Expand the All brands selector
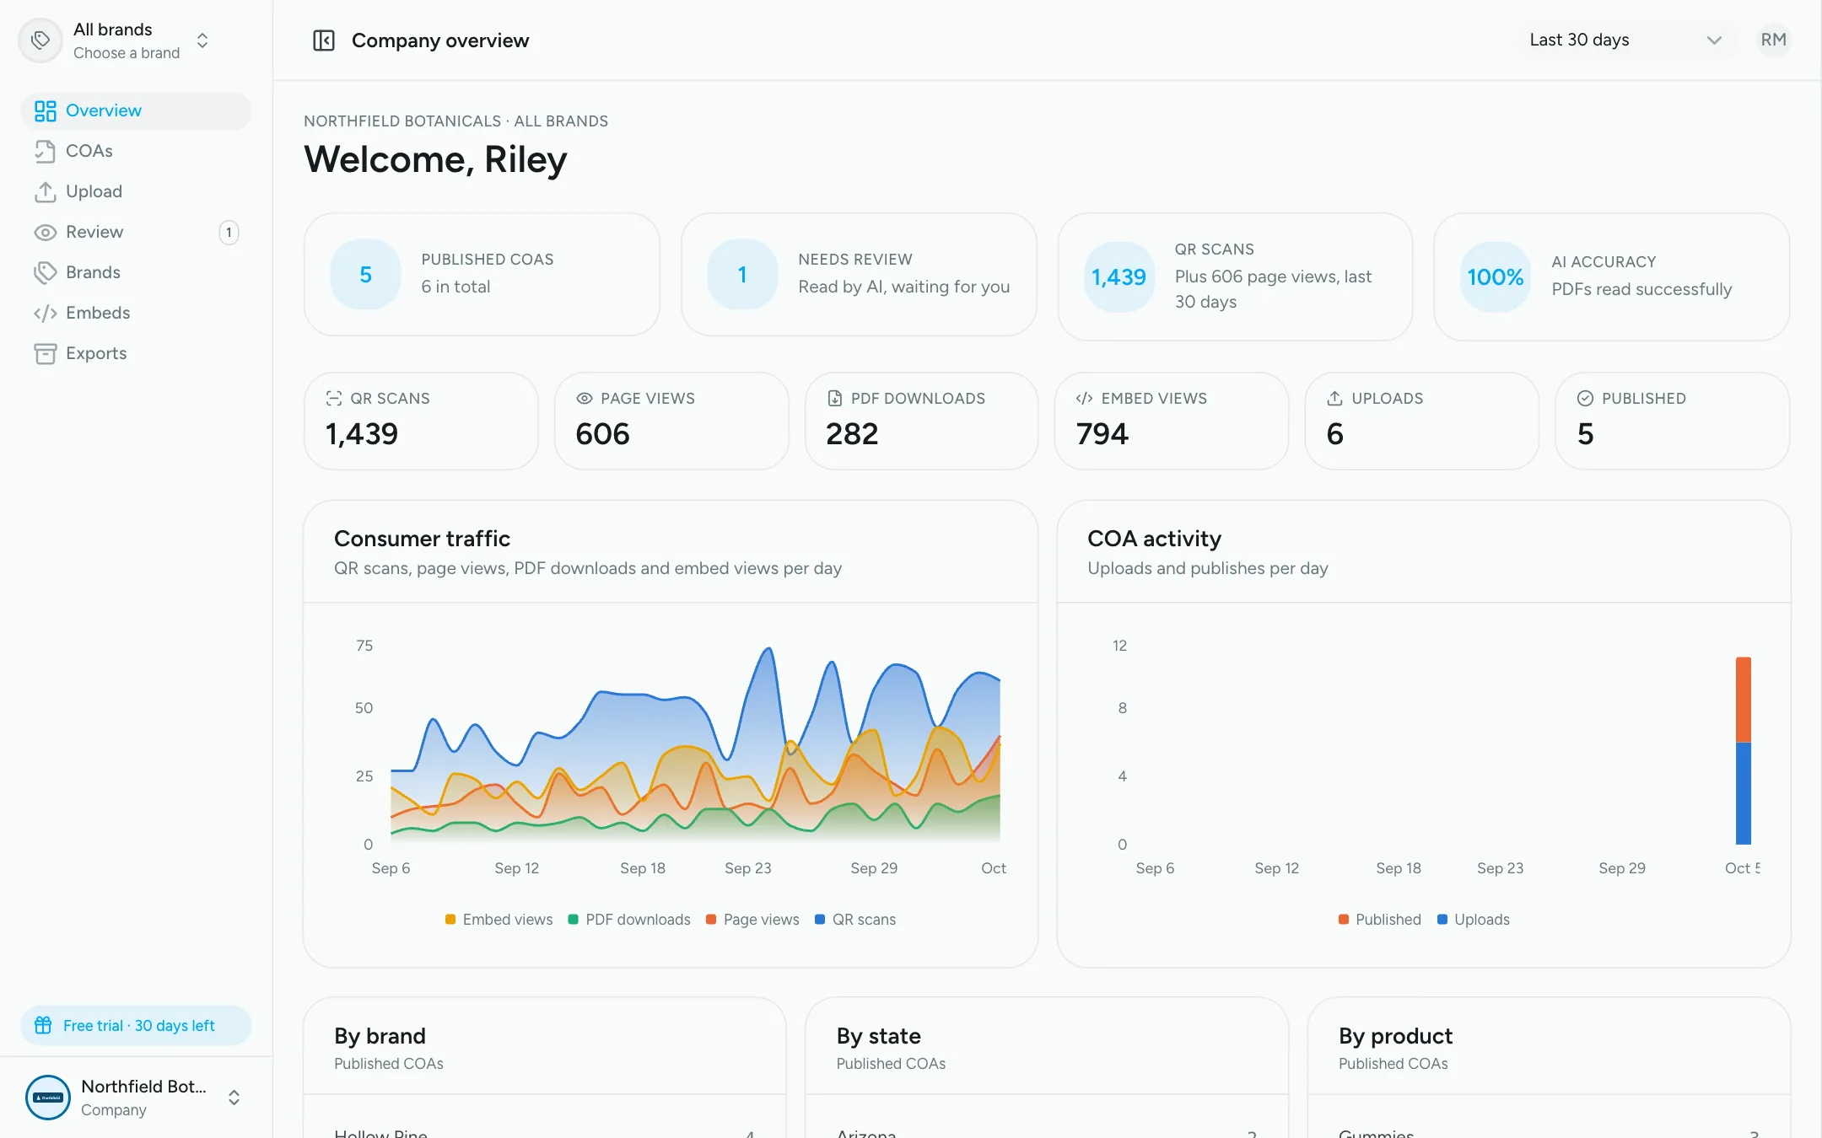Image resolution: width=1822 pixels, height=1138 pixels. point(202,40)
